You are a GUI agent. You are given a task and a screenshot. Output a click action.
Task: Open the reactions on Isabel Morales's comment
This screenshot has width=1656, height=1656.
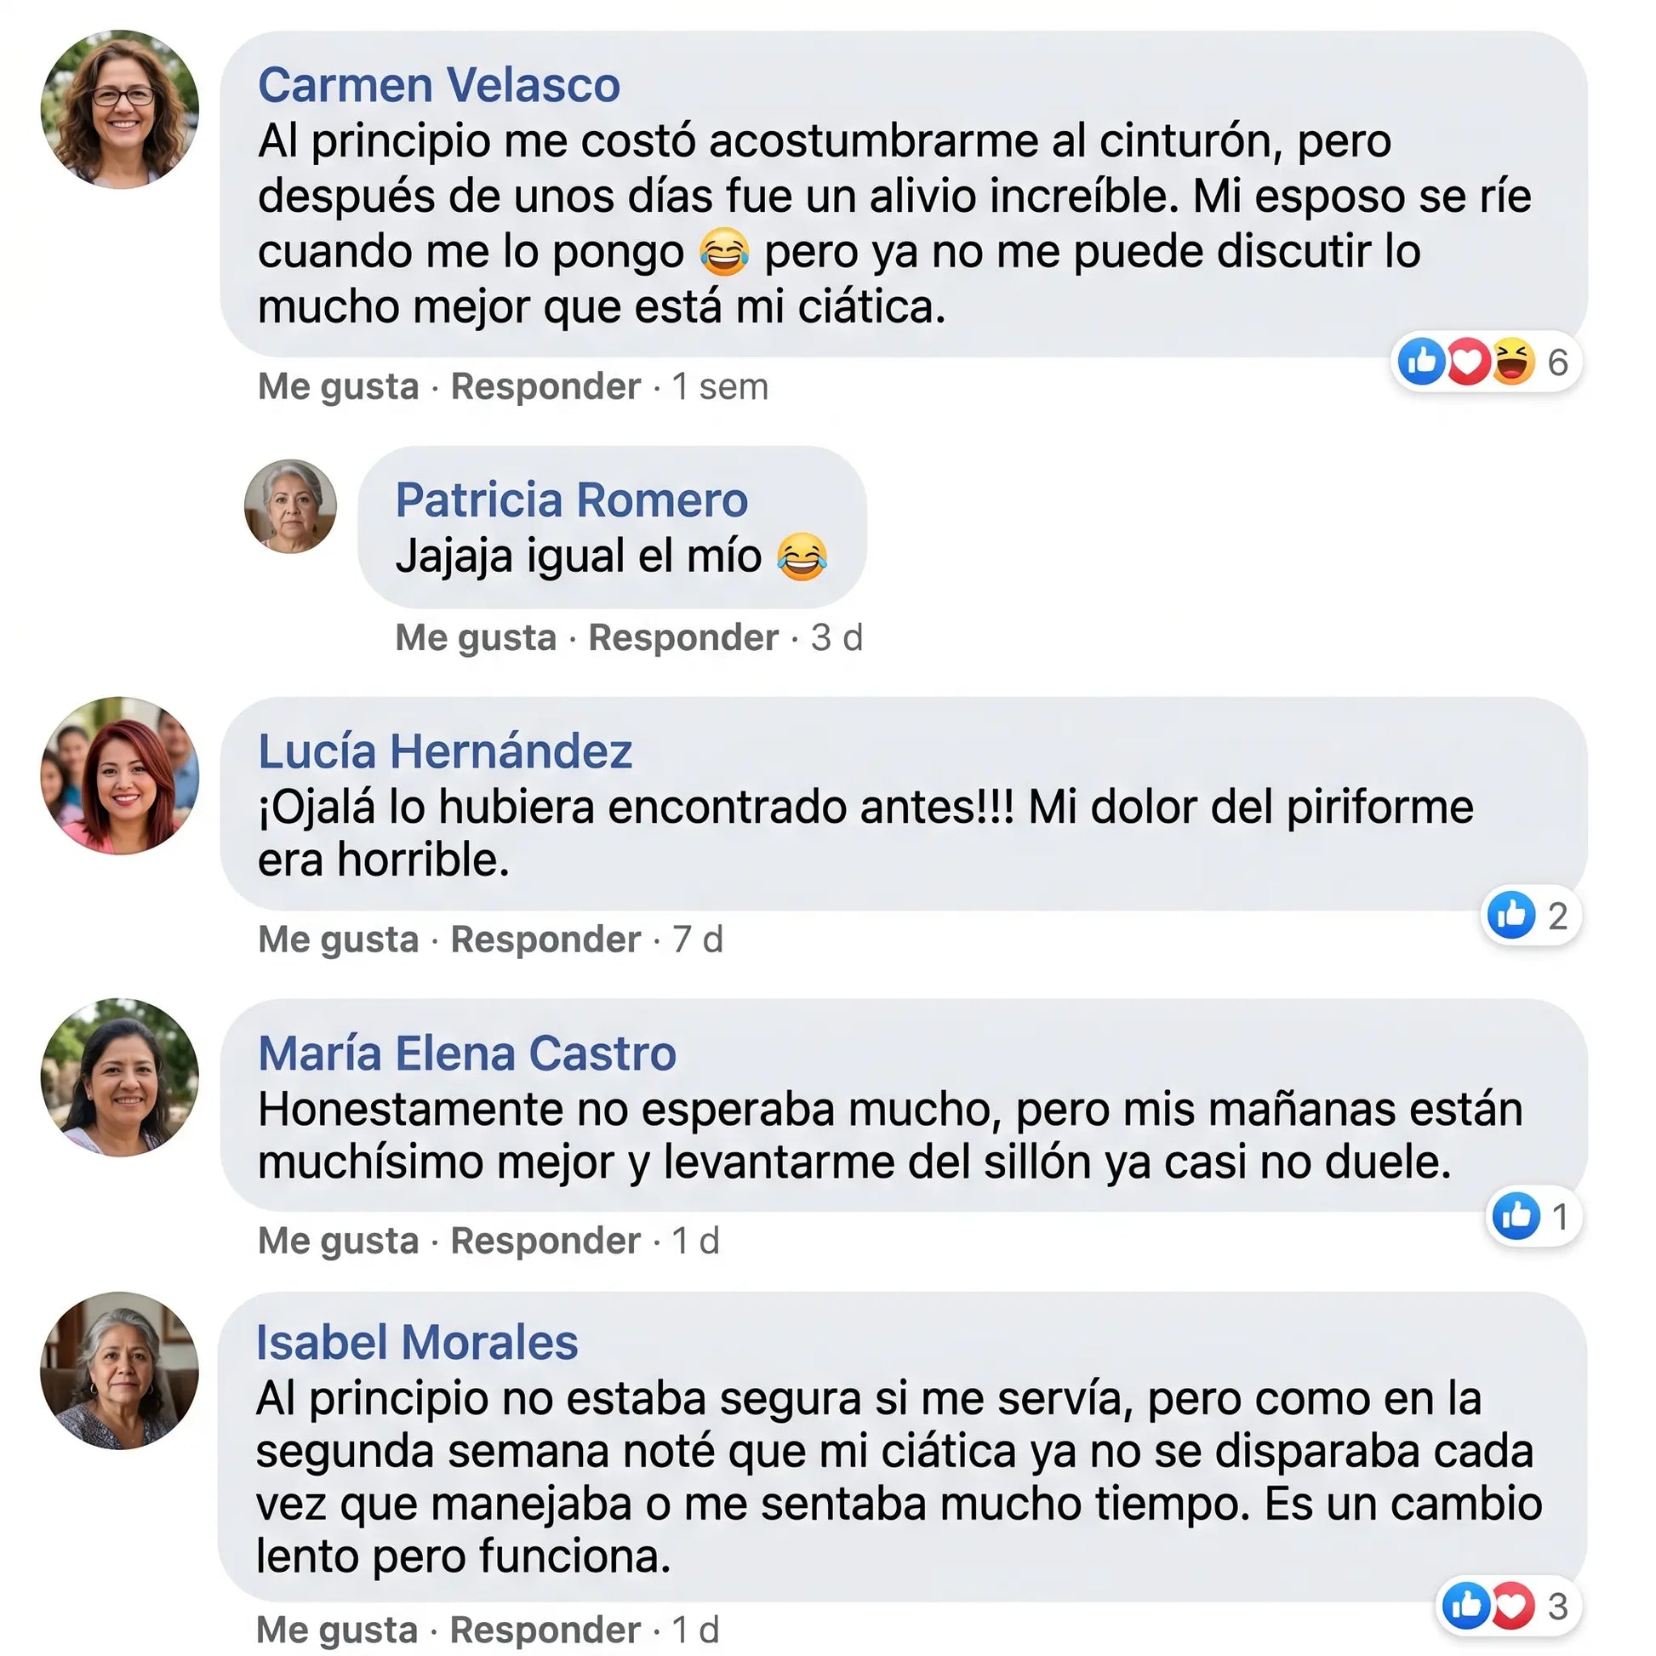[1509, 1607]
